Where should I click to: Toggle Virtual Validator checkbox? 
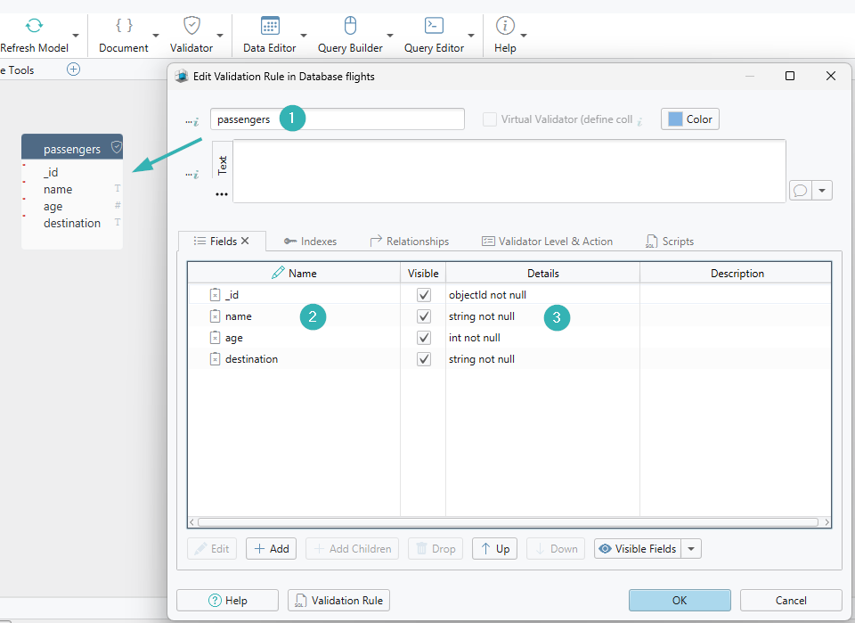tap(490, 119)
